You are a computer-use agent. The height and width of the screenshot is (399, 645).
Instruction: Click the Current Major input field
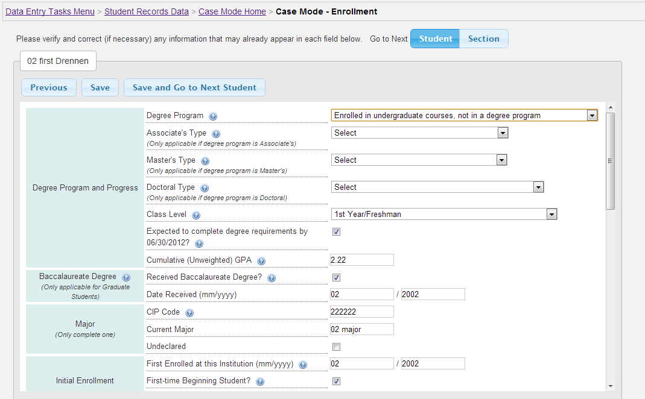[361, 329]
